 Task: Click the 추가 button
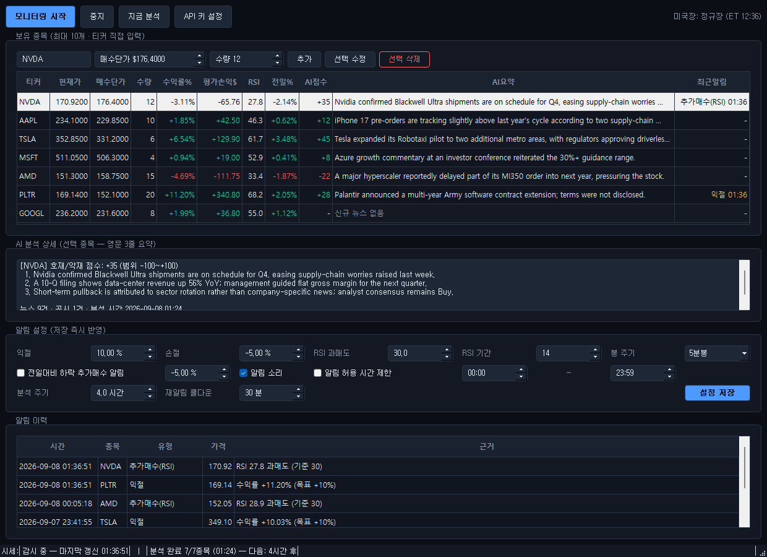click(x=304, y=59)
